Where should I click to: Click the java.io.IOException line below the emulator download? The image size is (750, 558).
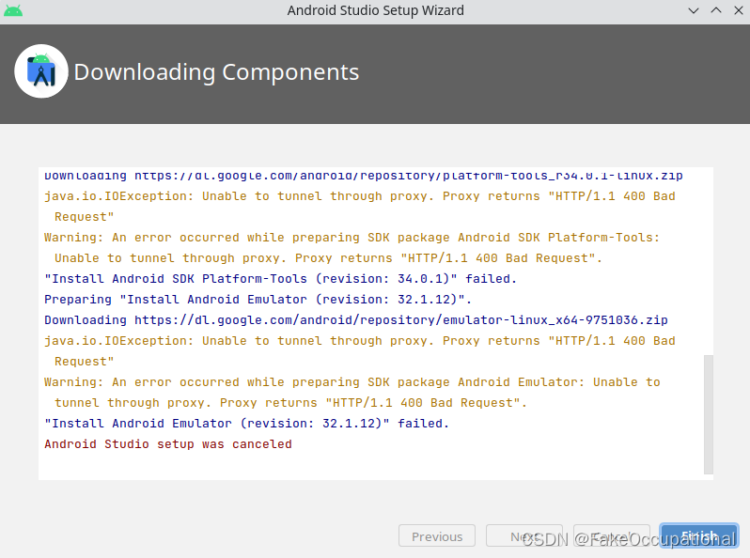[x=359, y=351]
